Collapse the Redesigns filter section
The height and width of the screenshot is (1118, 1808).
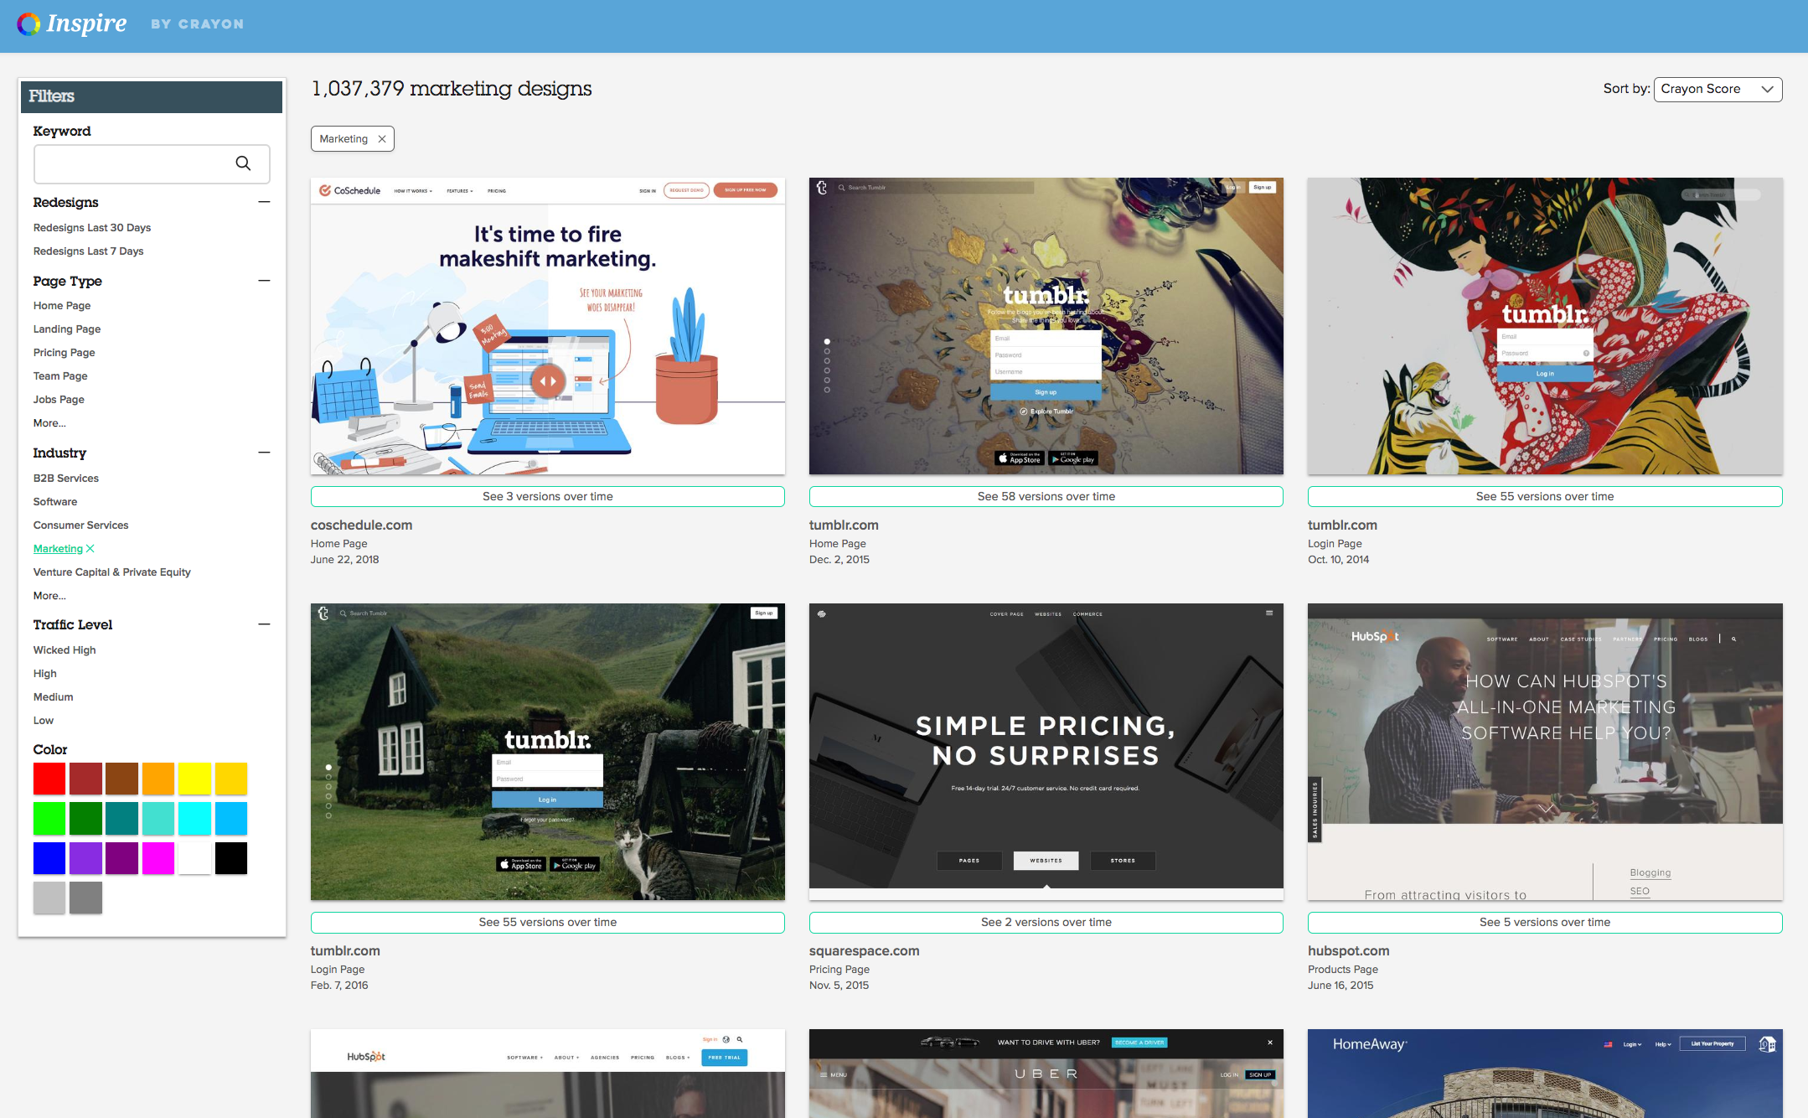[264, 202]
